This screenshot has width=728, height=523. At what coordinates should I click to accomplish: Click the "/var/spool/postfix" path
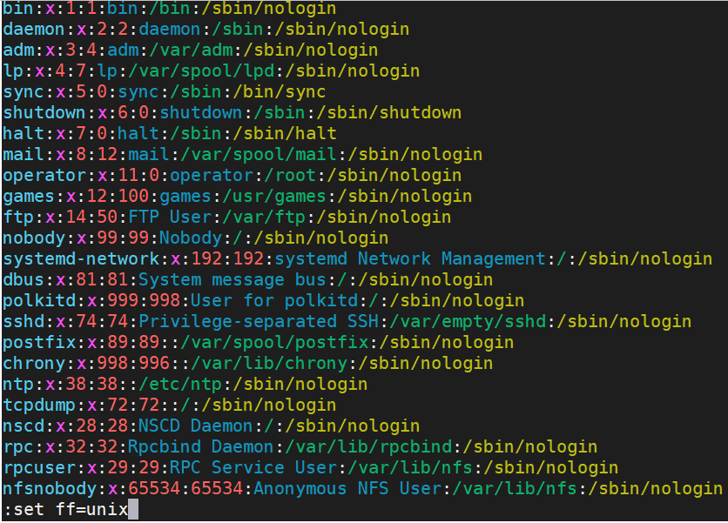point(274,343)
